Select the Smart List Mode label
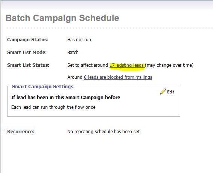 [x=27, y=53]
